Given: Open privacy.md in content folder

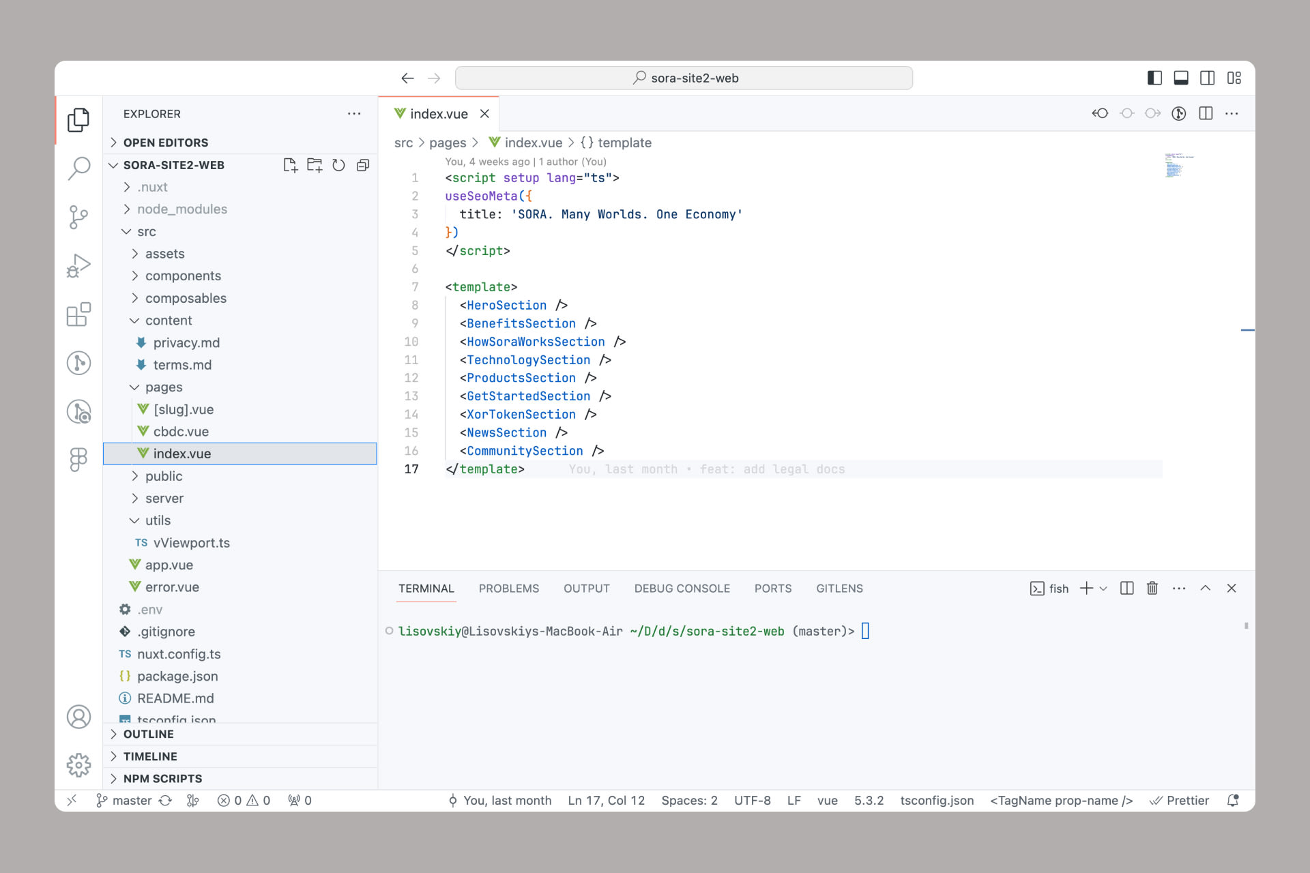Looking at the screenshot, I should pyautogui.click(x=239, y=342).
